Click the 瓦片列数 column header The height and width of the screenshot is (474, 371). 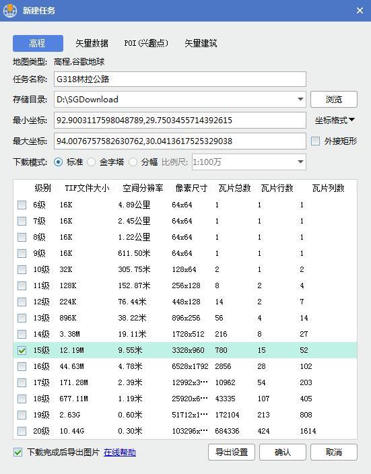click(x=328, y=188)
